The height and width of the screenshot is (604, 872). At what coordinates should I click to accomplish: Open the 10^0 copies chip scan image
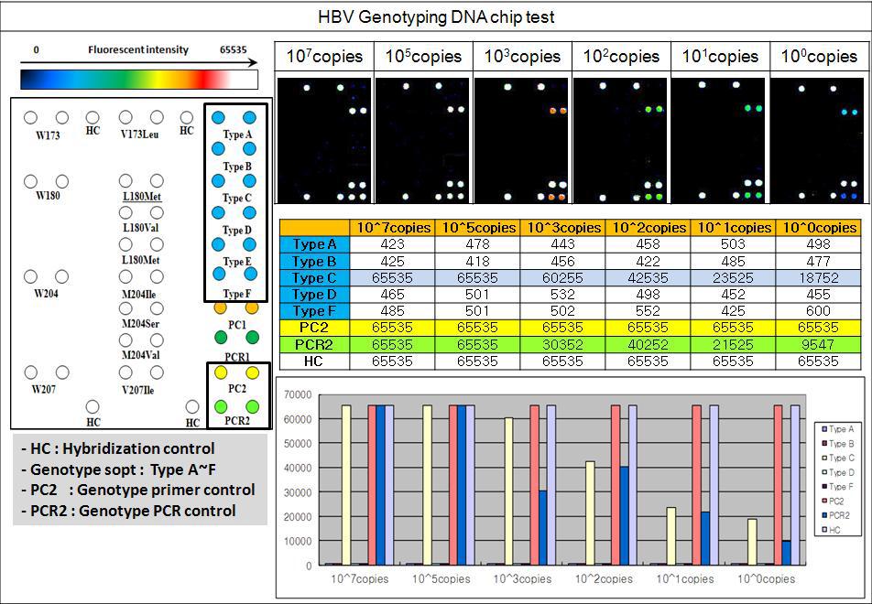tap(818, 141)
